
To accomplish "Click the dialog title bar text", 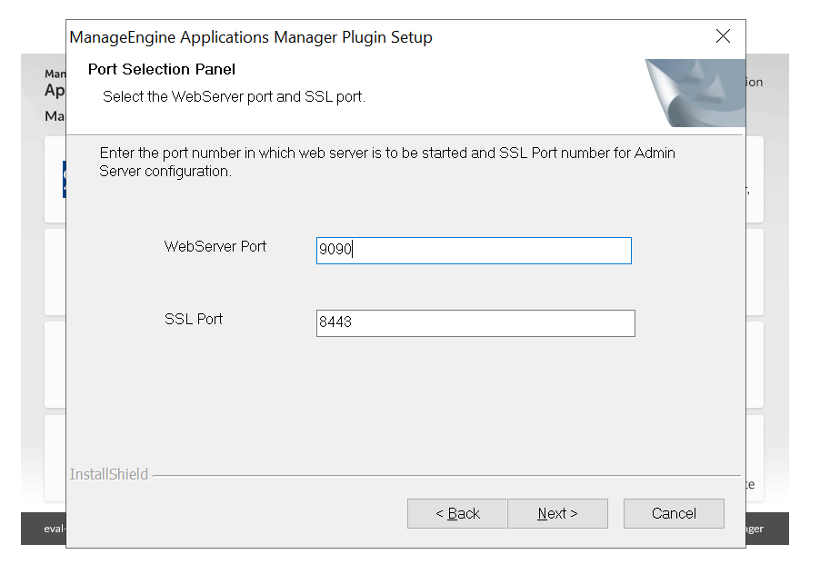I will [251, 37].
